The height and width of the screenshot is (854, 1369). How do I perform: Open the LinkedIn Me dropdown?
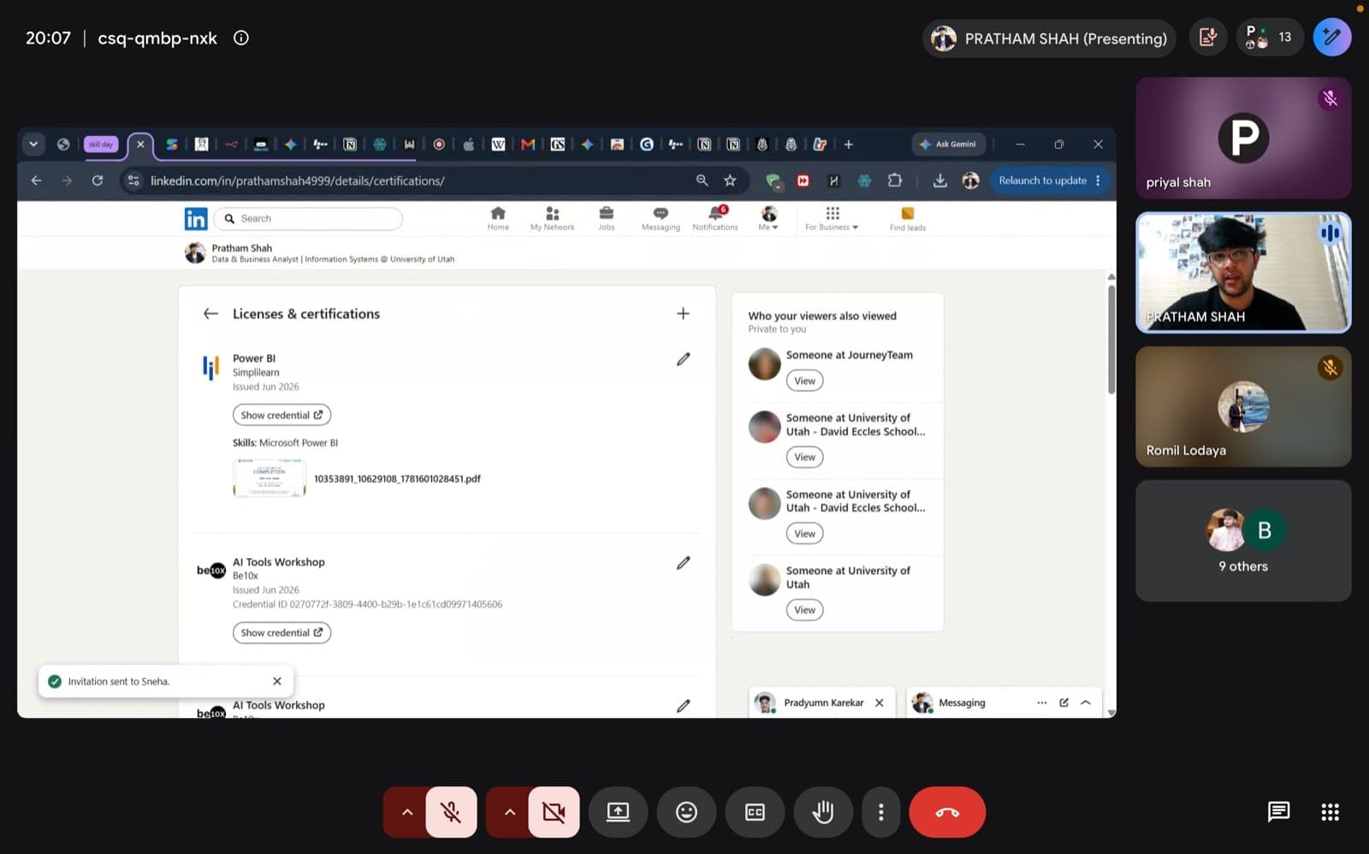pyautogui.click(x=768, y=218)
